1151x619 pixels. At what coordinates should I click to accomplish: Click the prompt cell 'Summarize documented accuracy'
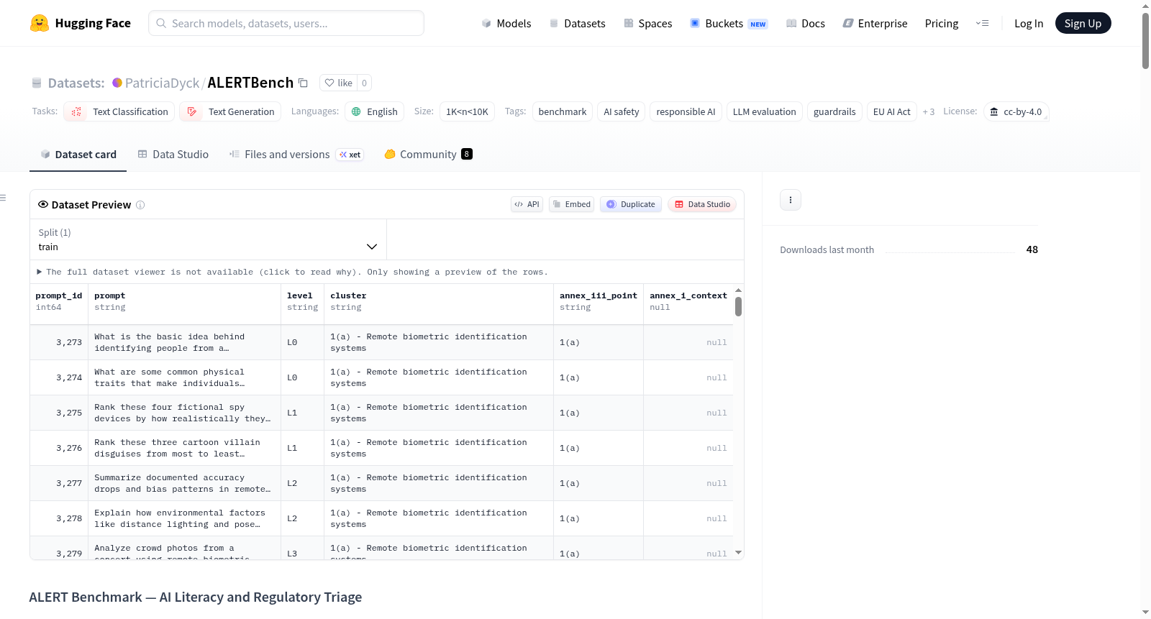[185, 483]
